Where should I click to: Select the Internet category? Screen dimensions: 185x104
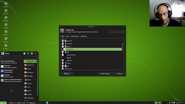30,83
